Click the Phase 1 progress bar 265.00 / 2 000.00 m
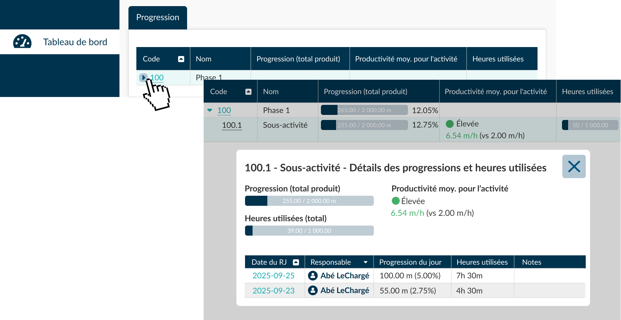The width and height of the screenshot is (621, 320). coord(364,110)
